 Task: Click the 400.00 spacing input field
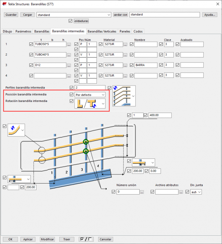[160, 115]
